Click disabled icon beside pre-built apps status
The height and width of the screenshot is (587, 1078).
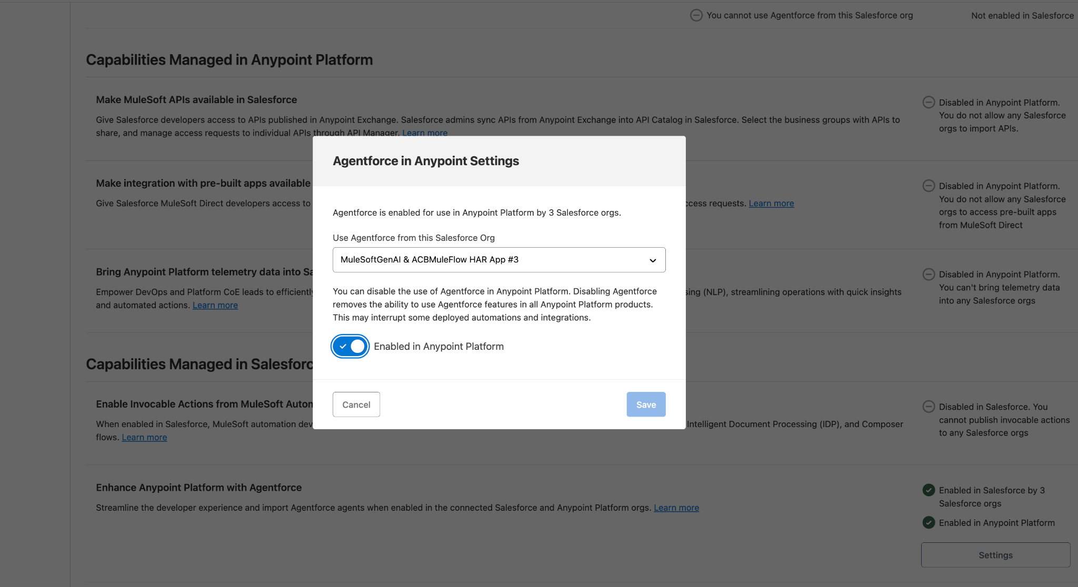click(929, 186)
